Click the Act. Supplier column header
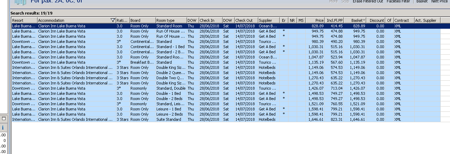Viewport: 450px width, 154px height. click(x=428, y=20)
